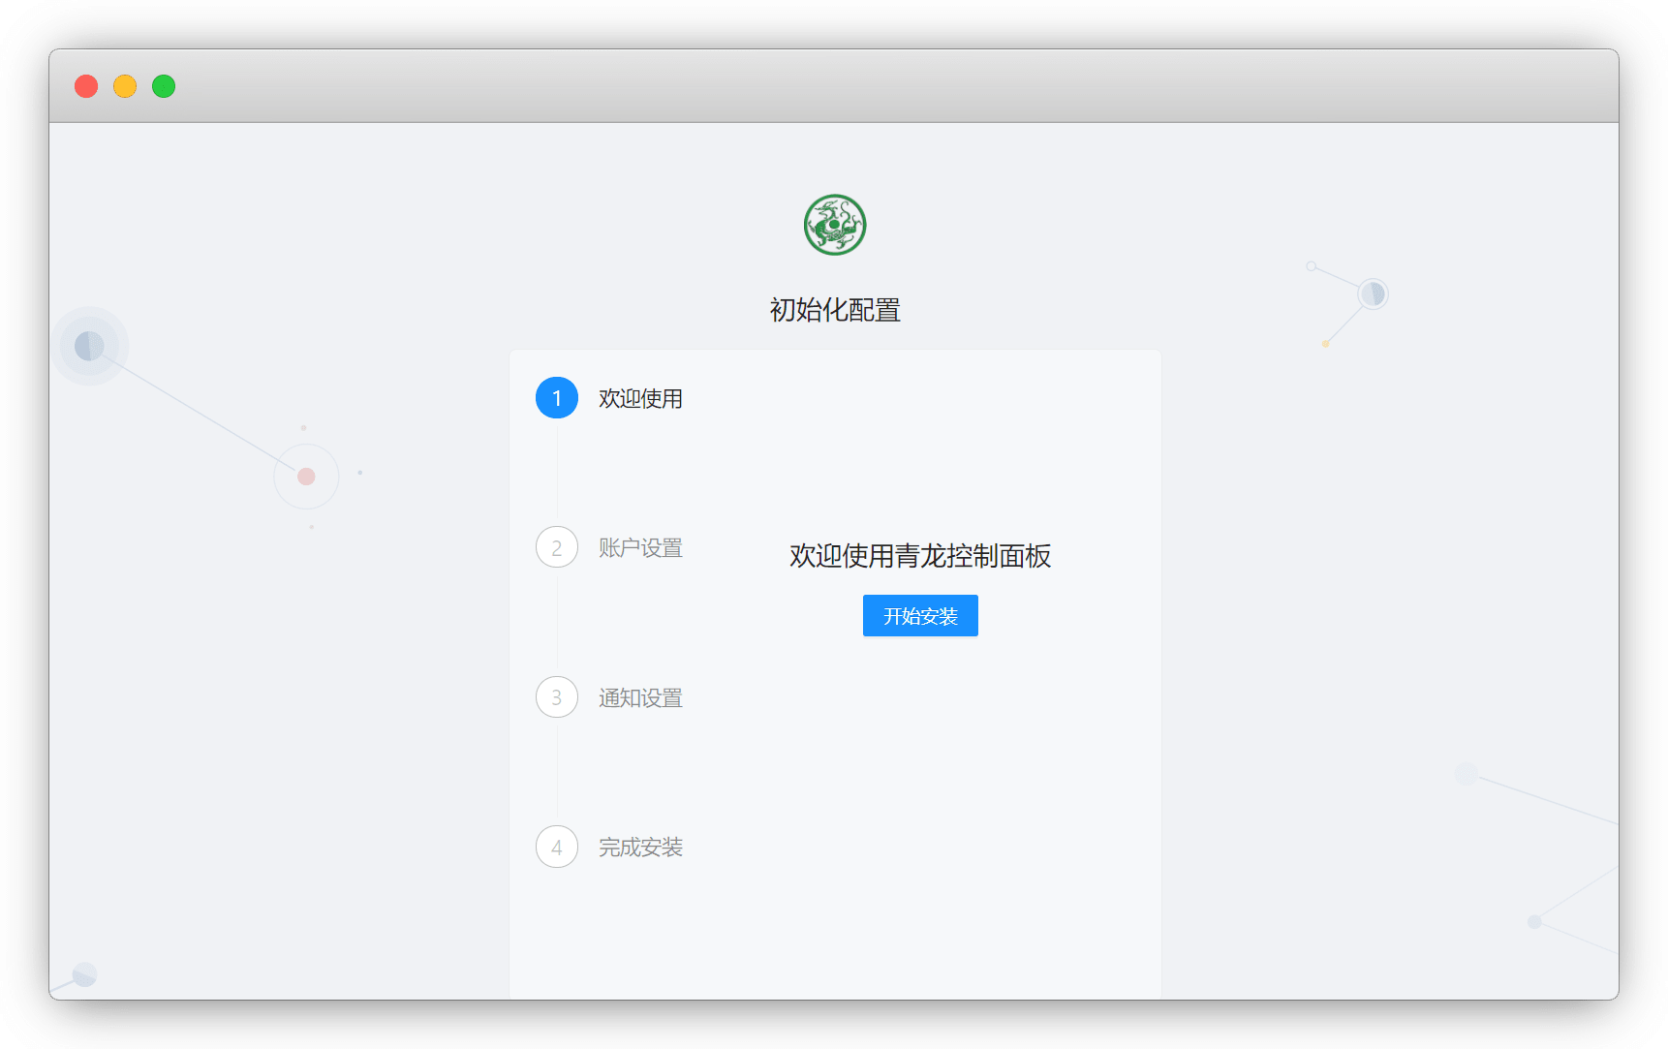Click the 欢迎使用青龙控制面板 heading text

(x=919, y=556)
